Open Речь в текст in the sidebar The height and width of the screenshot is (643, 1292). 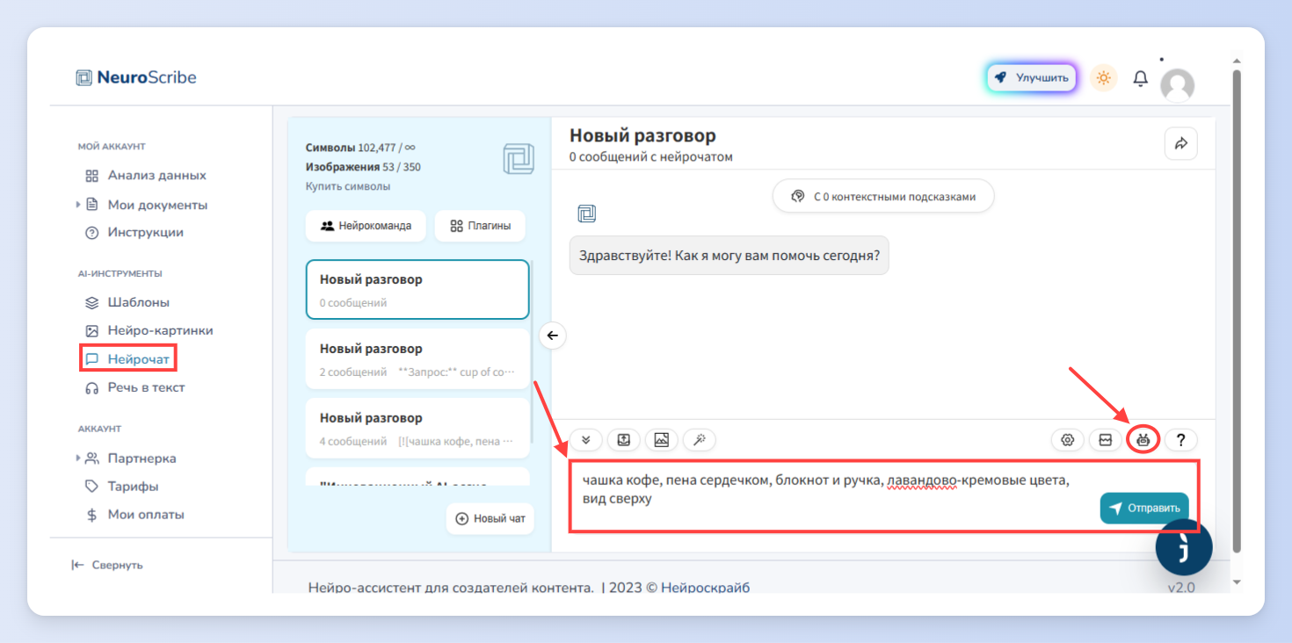point(135,387)
